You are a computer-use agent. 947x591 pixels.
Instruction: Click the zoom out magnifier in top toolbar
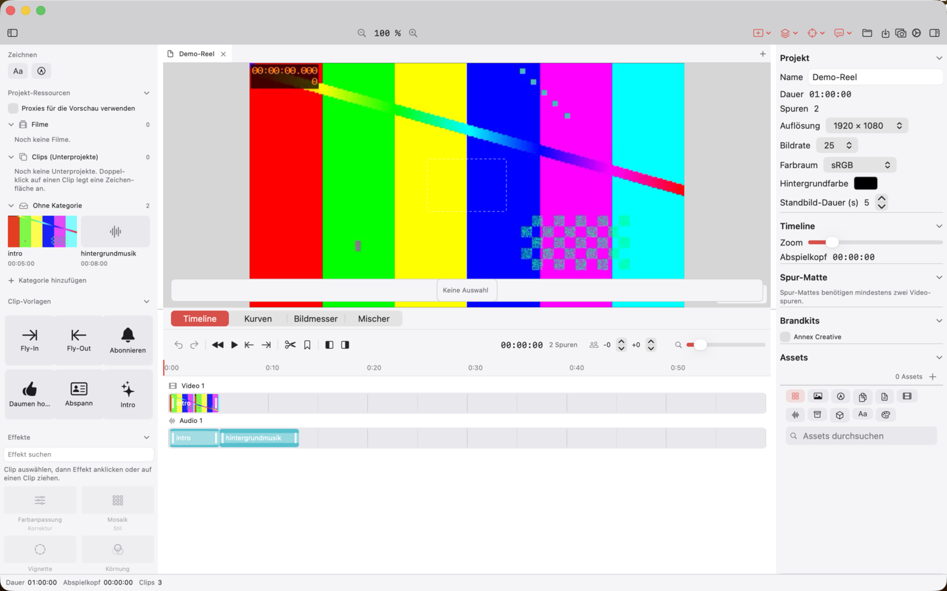362,33
